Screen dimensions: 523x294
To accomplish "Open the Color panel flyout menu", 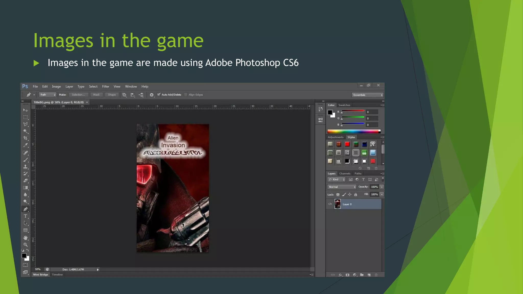I will (x=382, y=105).
